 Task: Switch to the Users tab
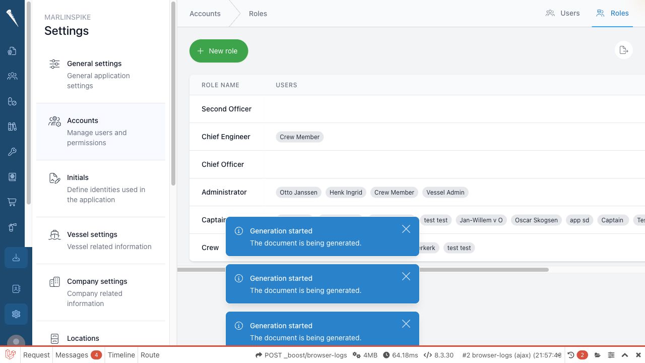click(563, 13)
